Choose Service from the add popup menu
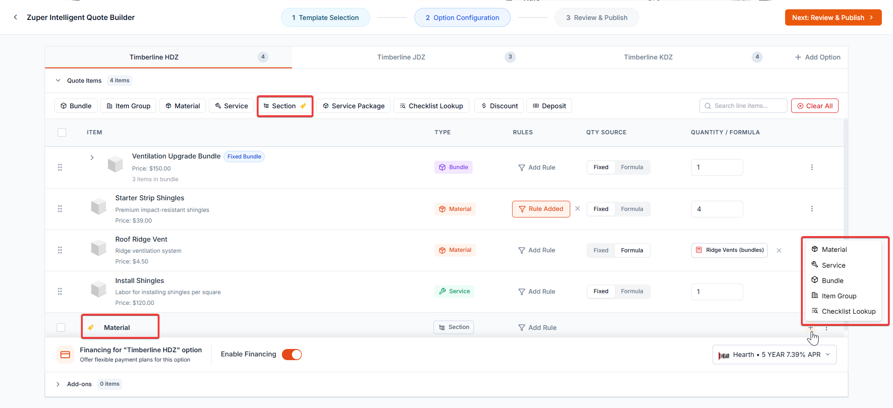 pos(843,265)
